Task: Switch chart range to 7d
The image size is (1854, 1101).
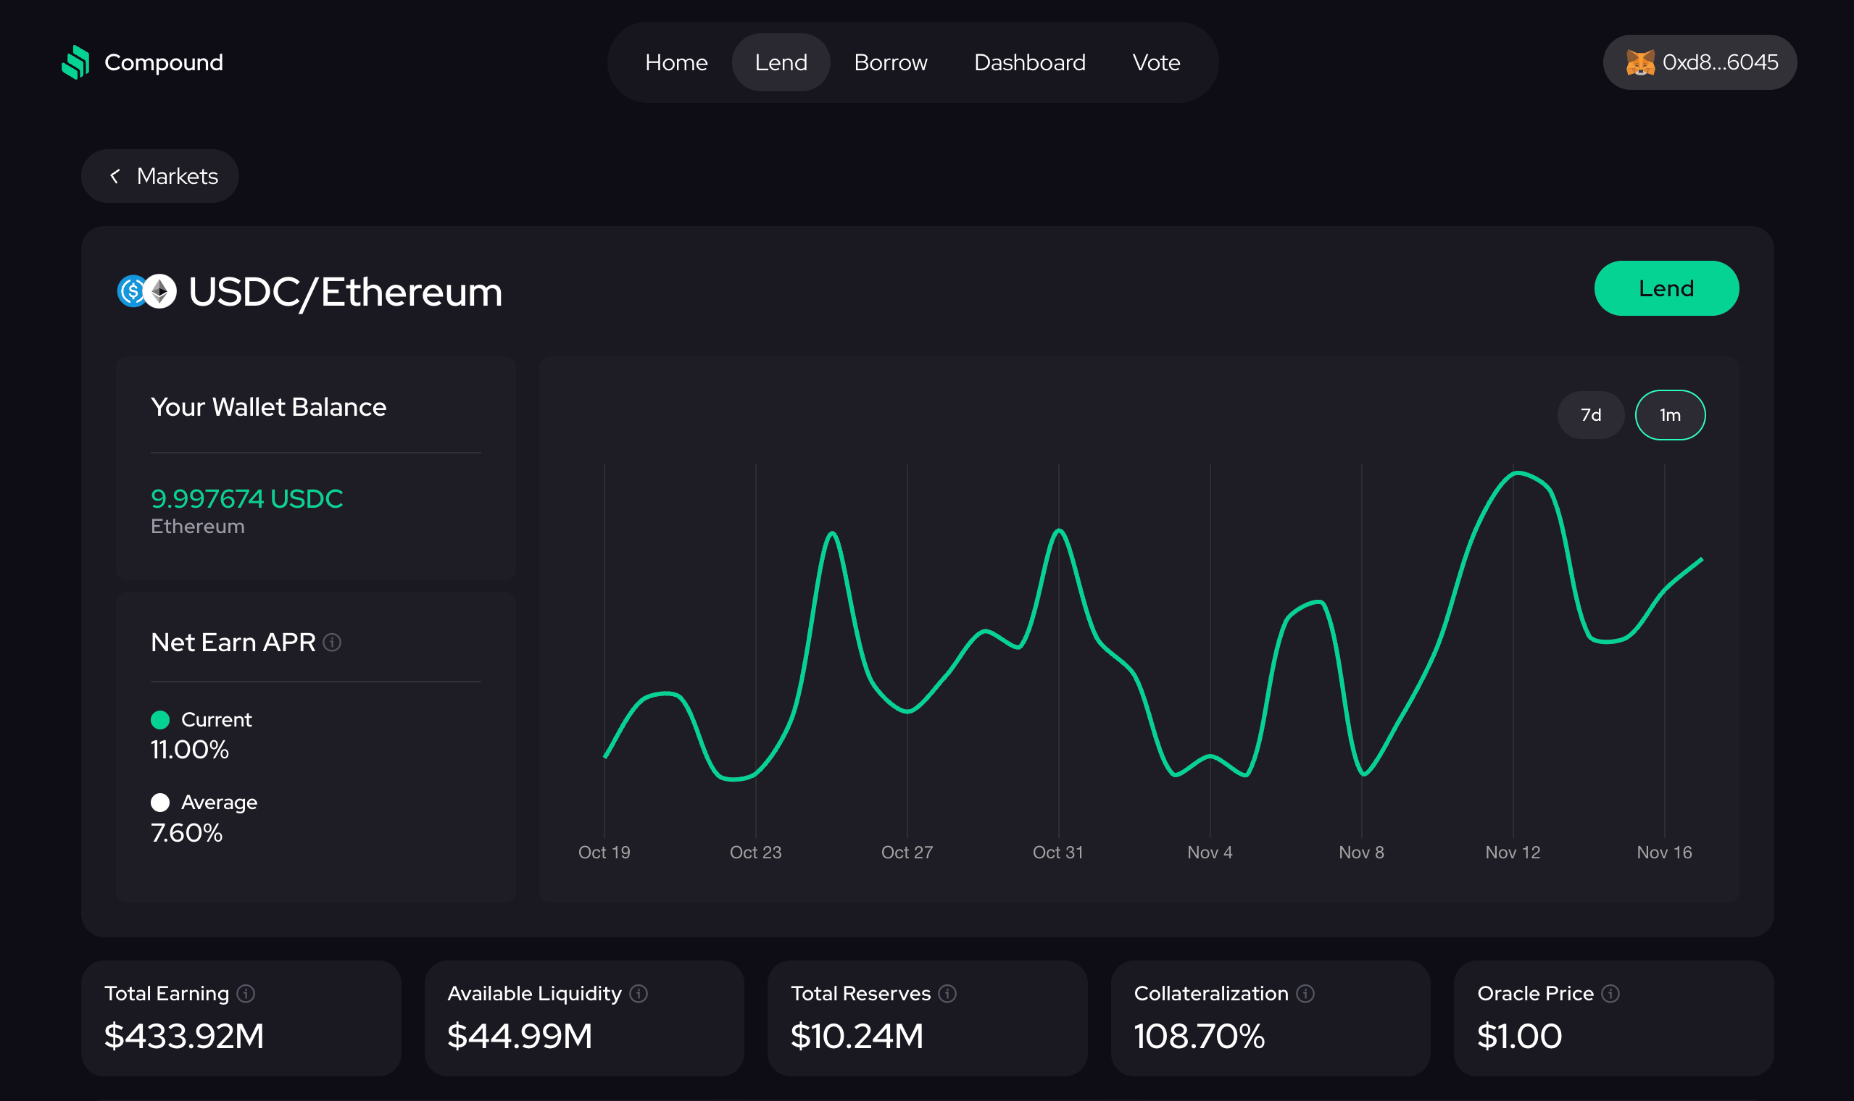Action: tap(1591, 415)
